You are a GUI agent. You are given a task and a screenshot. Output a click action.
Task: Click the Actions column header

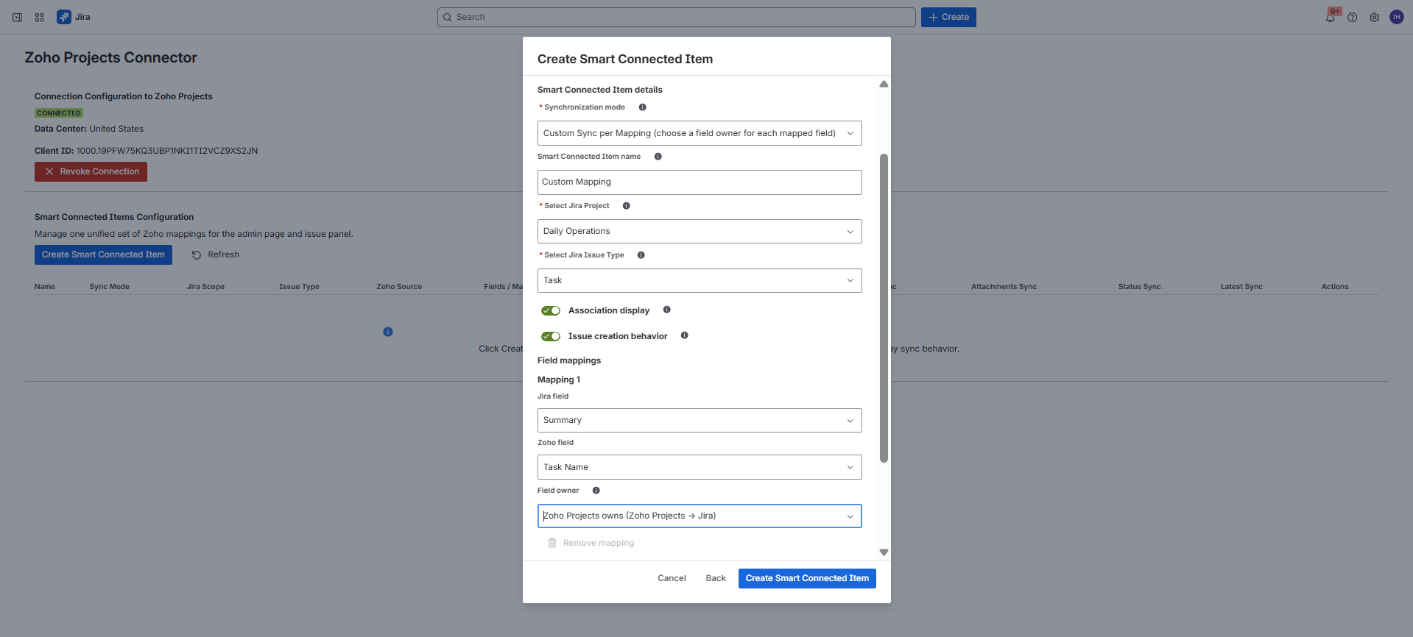(1335, 287)
